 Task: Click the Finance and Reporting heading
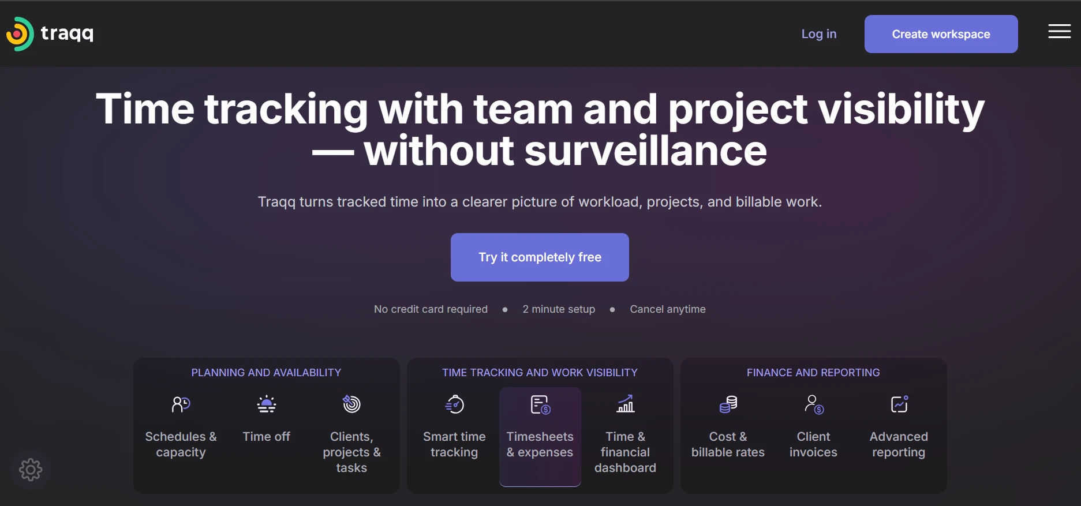[x=814, y=373]
